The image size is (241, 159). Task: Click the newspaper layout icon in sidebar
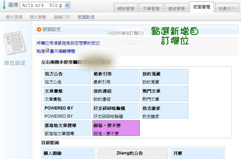tap(15, 43)
